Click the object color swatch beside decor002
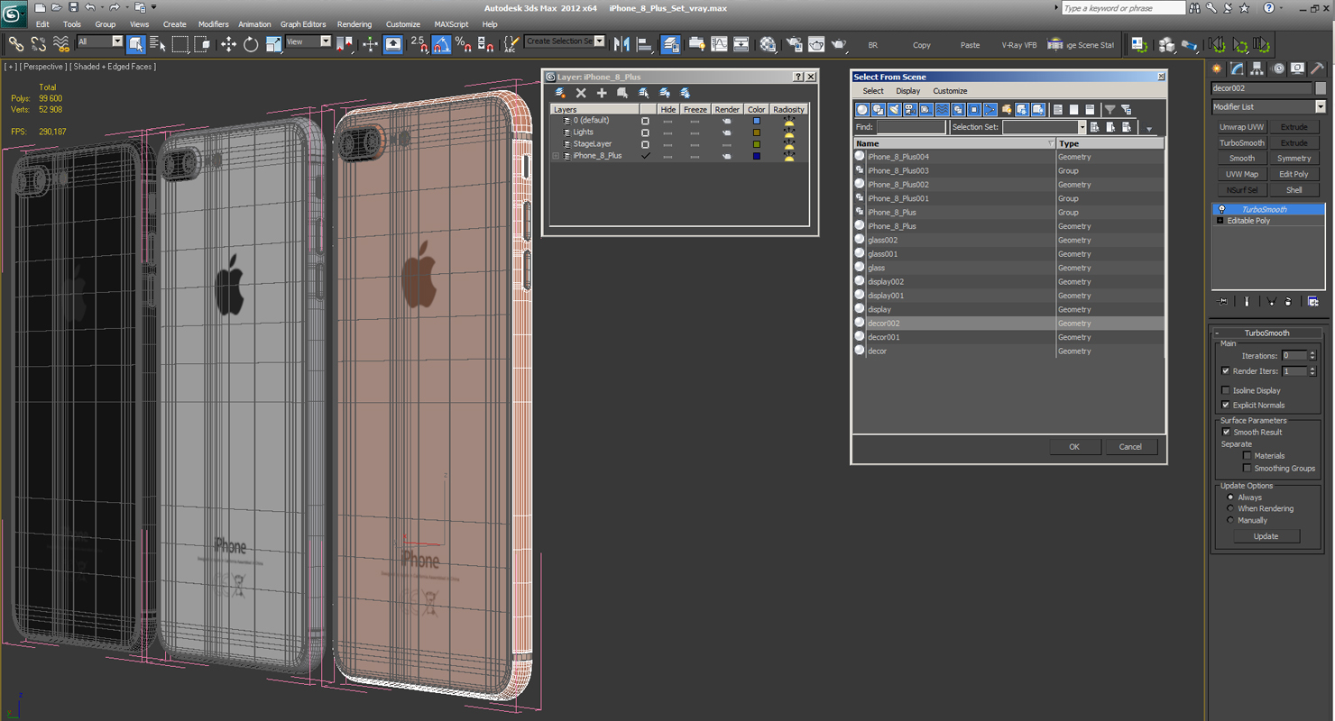The height and width of the screenshot is (721, 1335). pyautogui.click(x=1321, y=88)
